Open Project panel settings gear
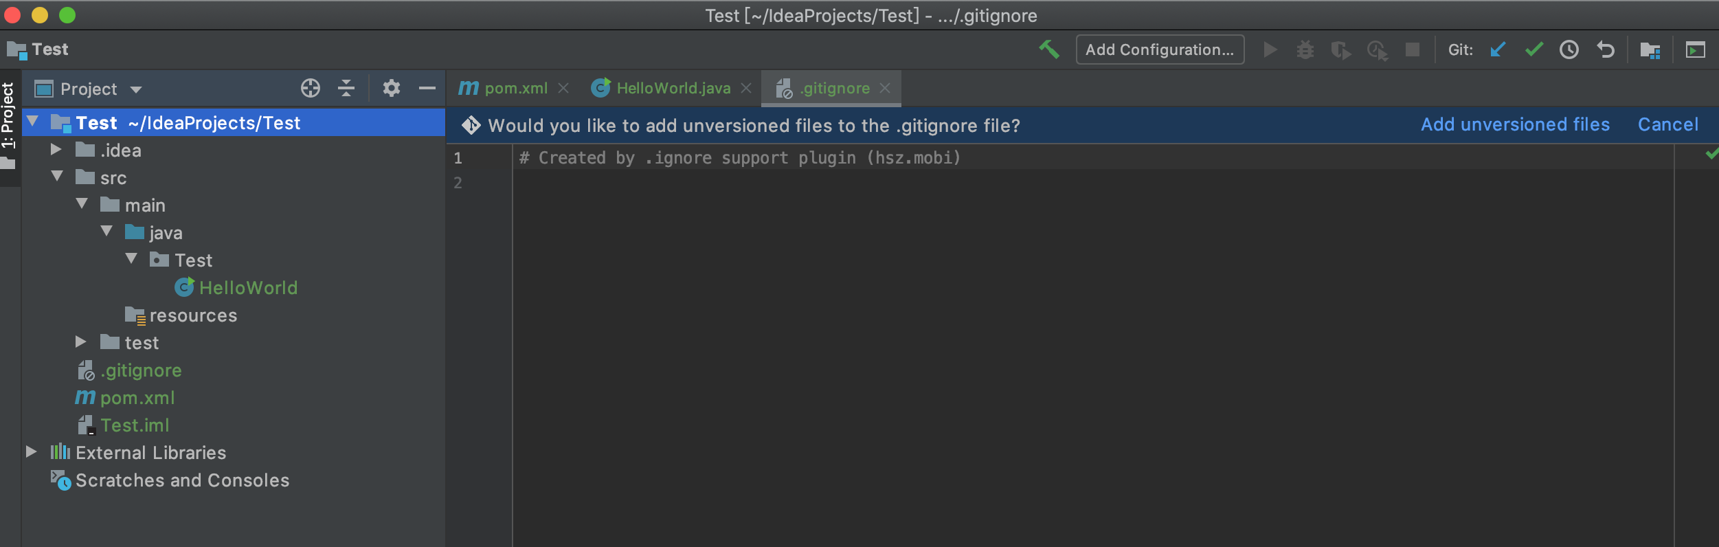1719x547 pixels. (392, 88)
